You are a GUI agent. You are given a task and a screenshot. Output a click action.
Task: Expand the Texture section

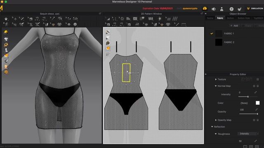pyautogui.click(x=216, y=79)
